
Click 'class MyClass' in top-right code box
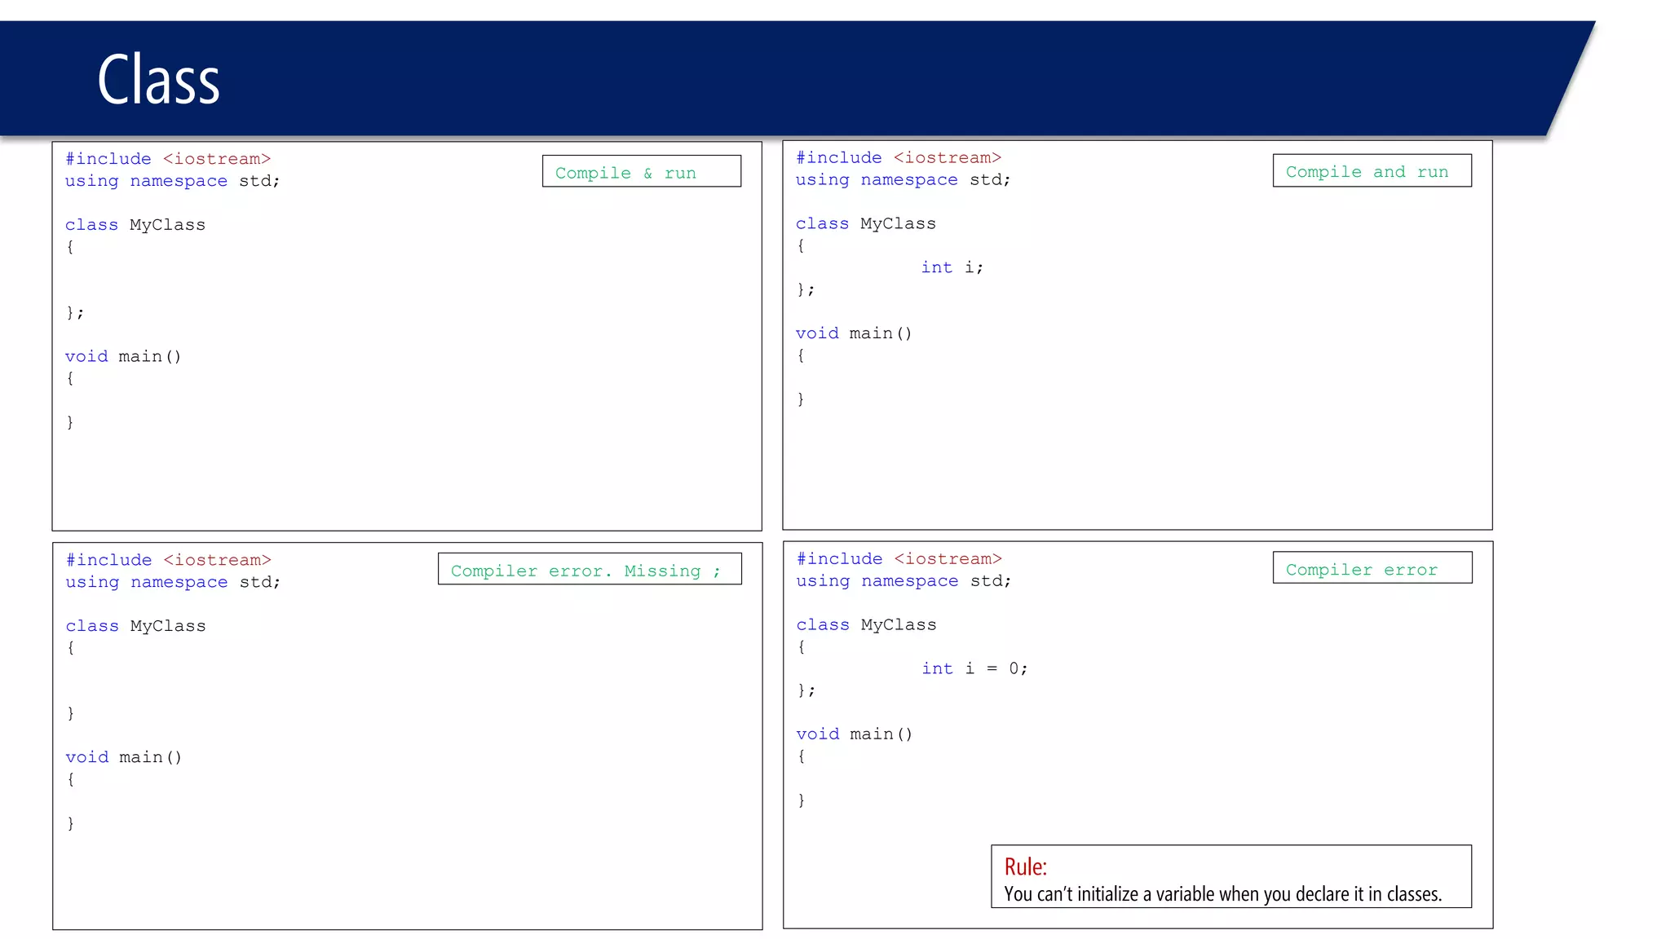click(x=865, y=223)
